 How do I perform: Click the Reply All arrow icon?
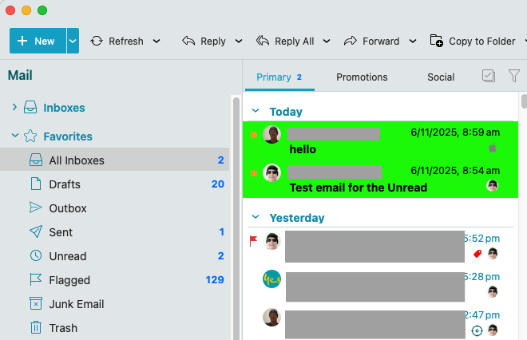point(263,42)
